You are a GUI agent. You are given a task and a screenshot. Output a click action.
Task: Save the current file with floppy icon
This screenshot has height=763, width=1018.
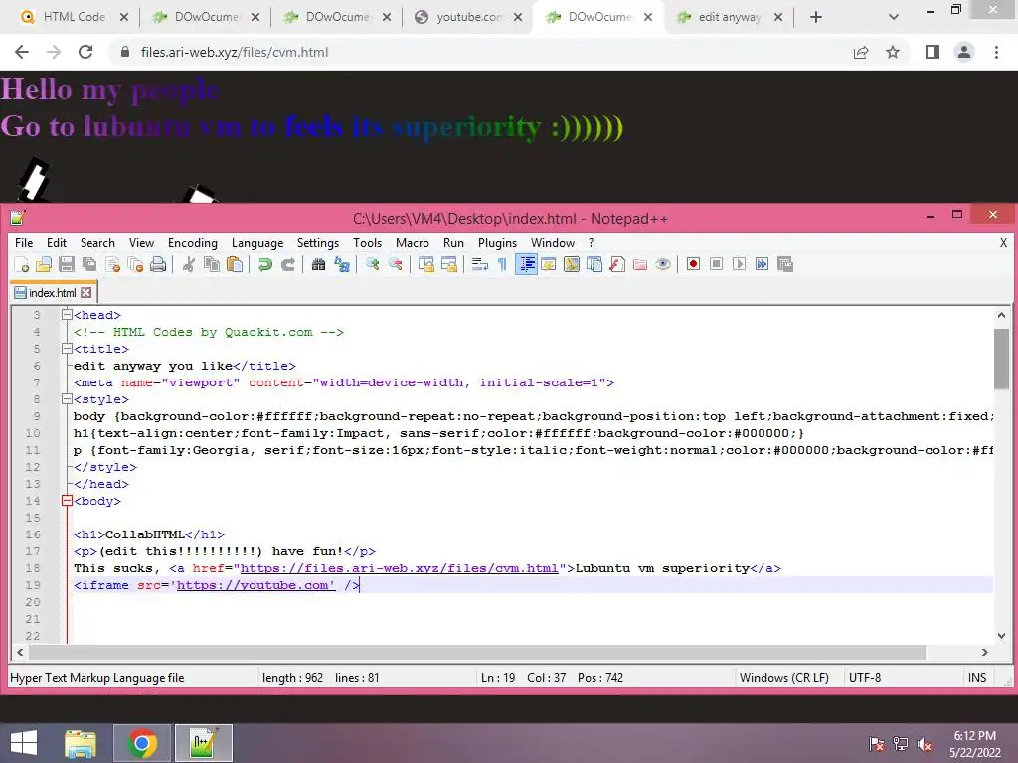[67, 264]
